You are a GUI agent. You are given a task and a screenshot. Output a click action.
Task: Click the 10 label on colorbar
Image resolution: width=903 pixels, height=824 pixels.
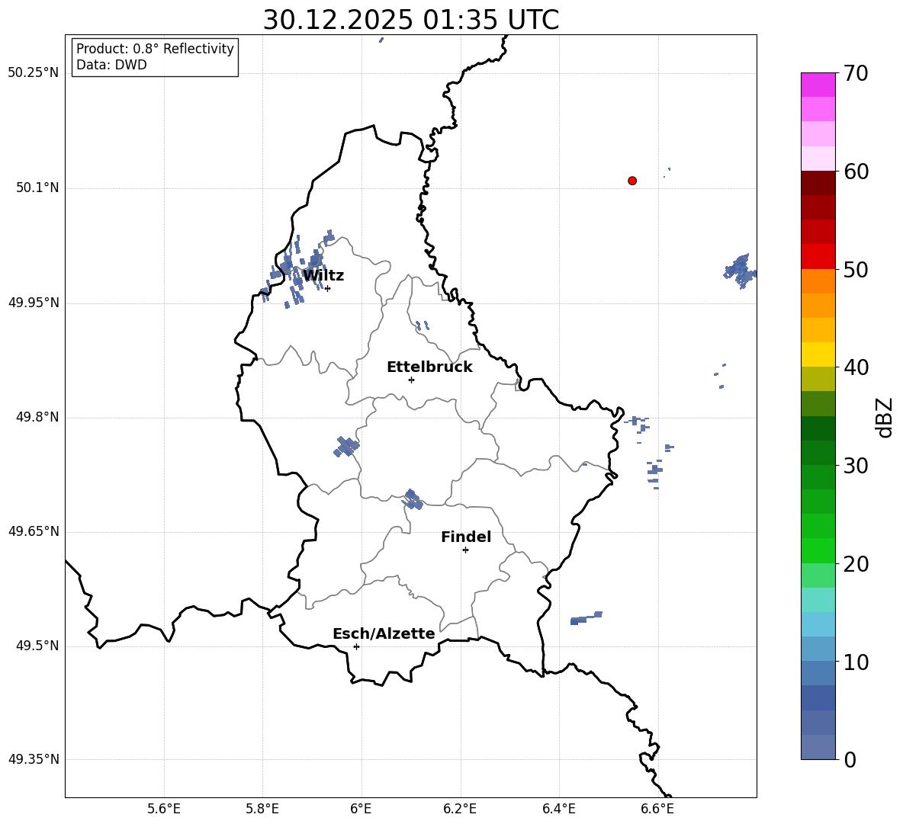[855, 662]
